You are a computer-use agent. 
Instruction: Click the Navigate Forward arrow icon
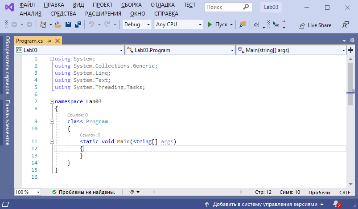click(x=29, y=24)
